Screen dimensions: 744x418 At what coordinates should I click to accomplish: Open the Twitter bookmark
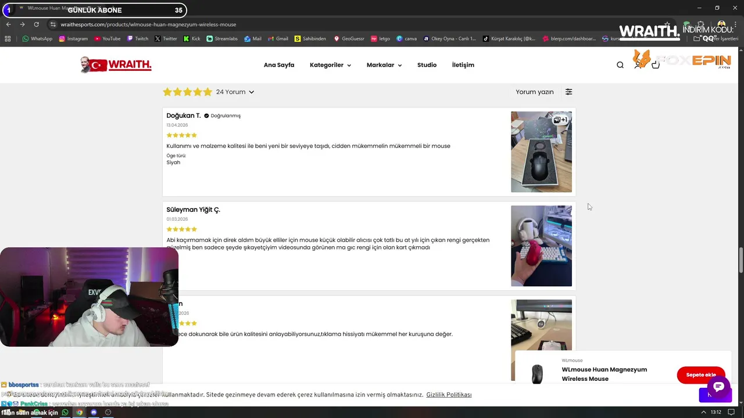click(x=166, y=39)
